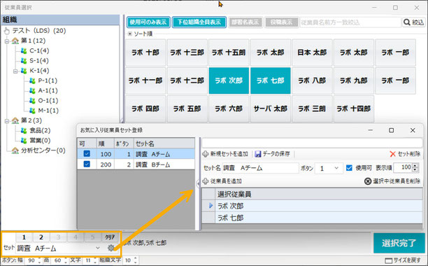Sort by セット名 column header

[x=164, y=143]
